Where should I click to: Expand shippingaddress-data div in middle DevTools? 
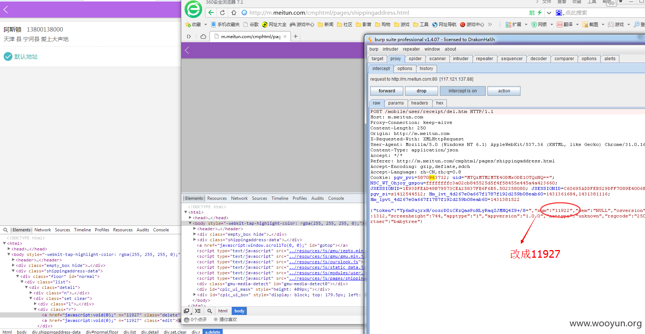[194, 240]
